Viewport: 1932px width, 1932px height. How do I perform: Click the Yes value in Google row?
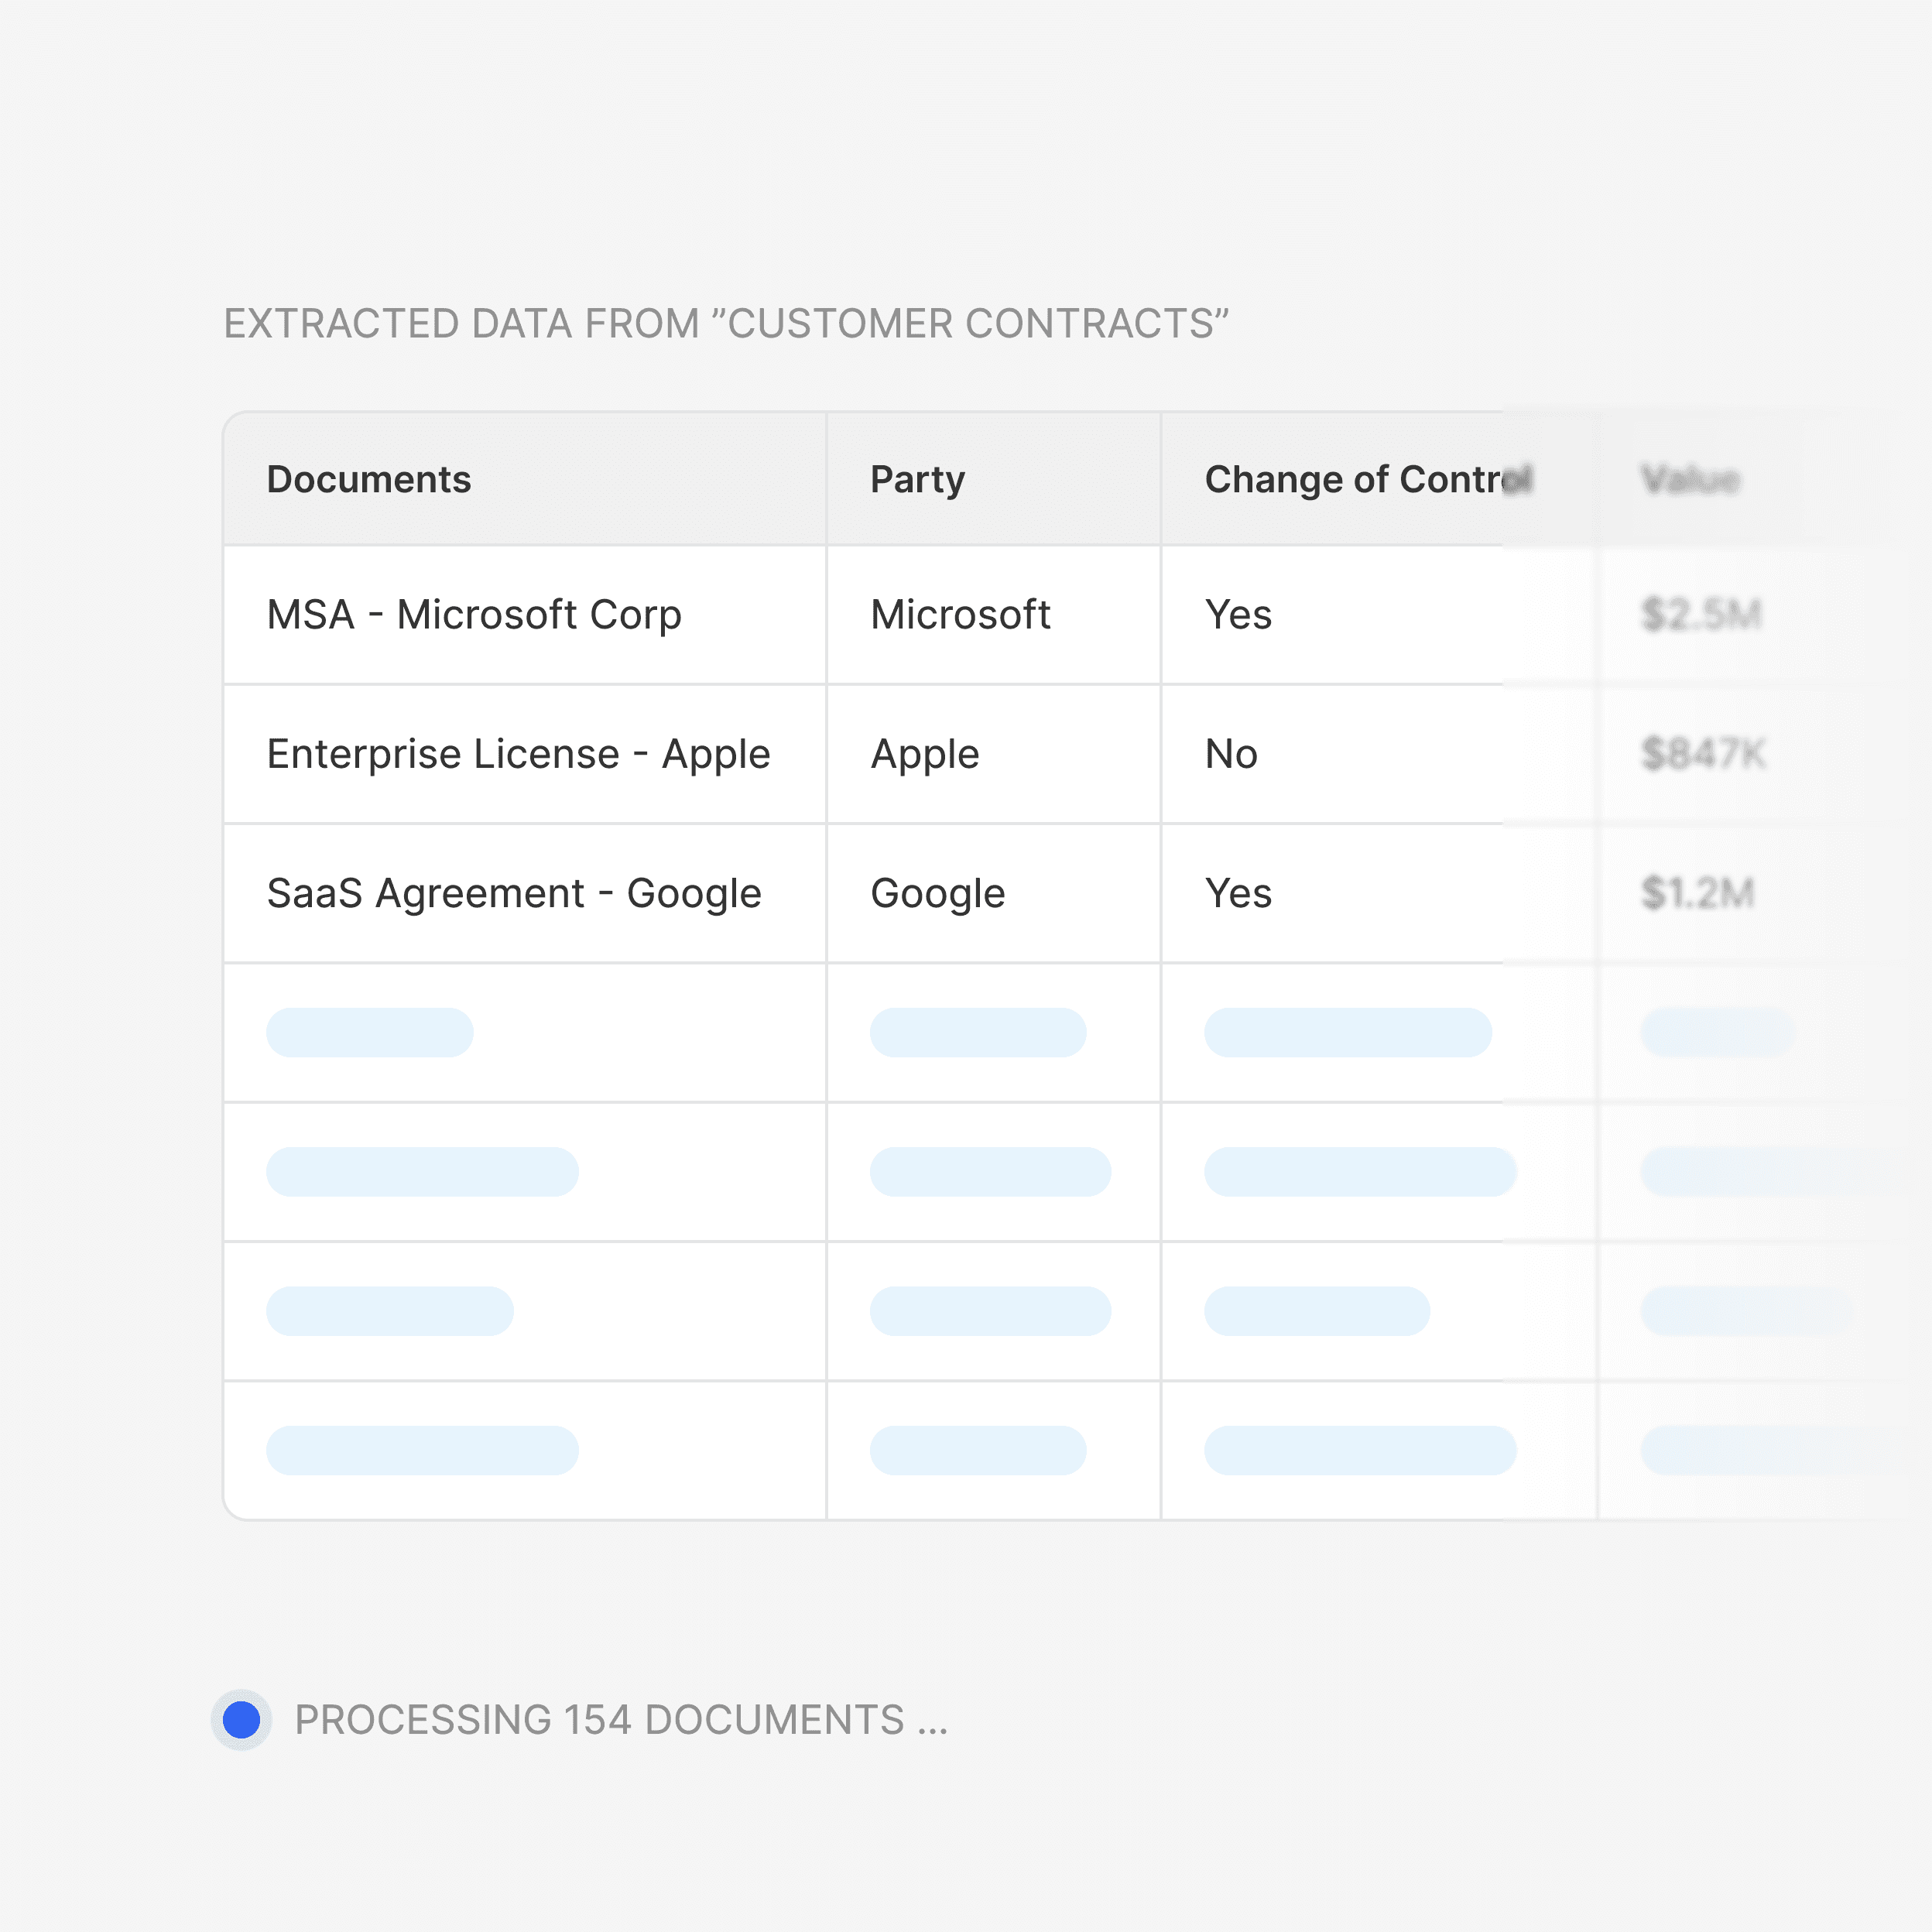(x=1238, y=893)
